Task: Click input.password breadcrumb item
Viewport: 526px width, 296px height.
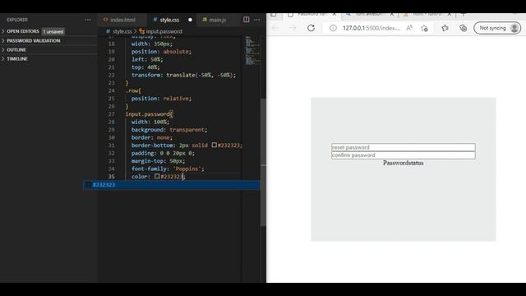Action: pyautogui.click(x=164, y=31)
